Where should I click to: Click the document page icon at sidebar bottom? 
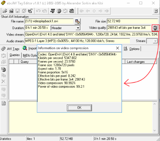click(x=4, y=103)
